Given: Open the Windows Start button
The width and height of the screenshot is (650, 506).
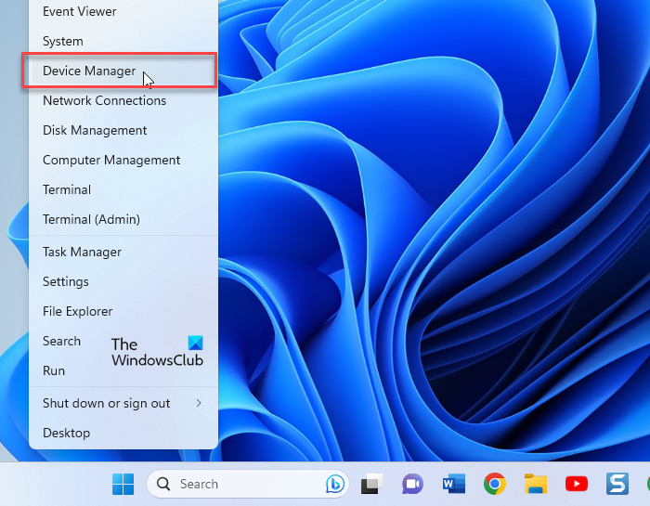Looking at the screenshot, I should pyautogui.click(x=123, y=484).
